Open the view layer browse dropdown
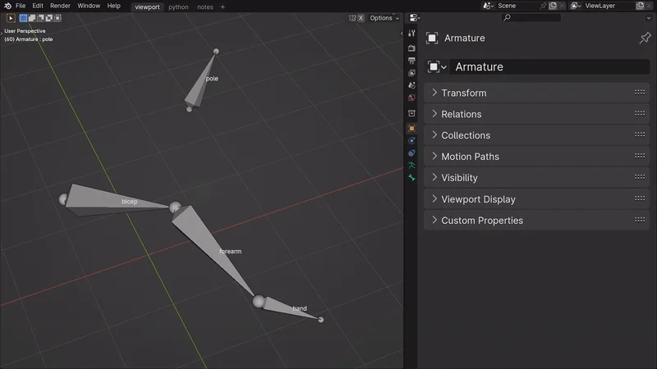Viewport: 657px width, 369px height. [577, 6]
